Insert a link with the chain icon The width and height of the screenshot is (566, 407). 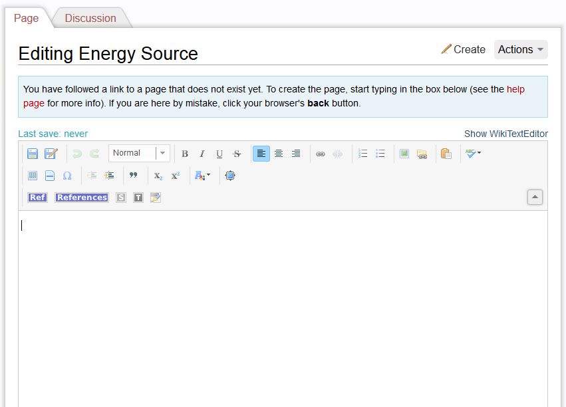click(x=321, y=154)
